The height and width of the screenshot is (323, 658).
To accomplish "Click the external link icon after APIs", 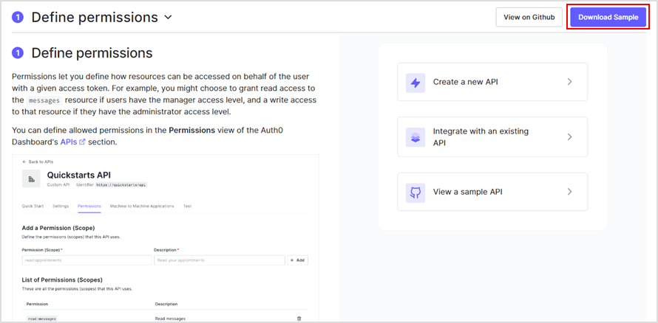I will pos(82,142).
